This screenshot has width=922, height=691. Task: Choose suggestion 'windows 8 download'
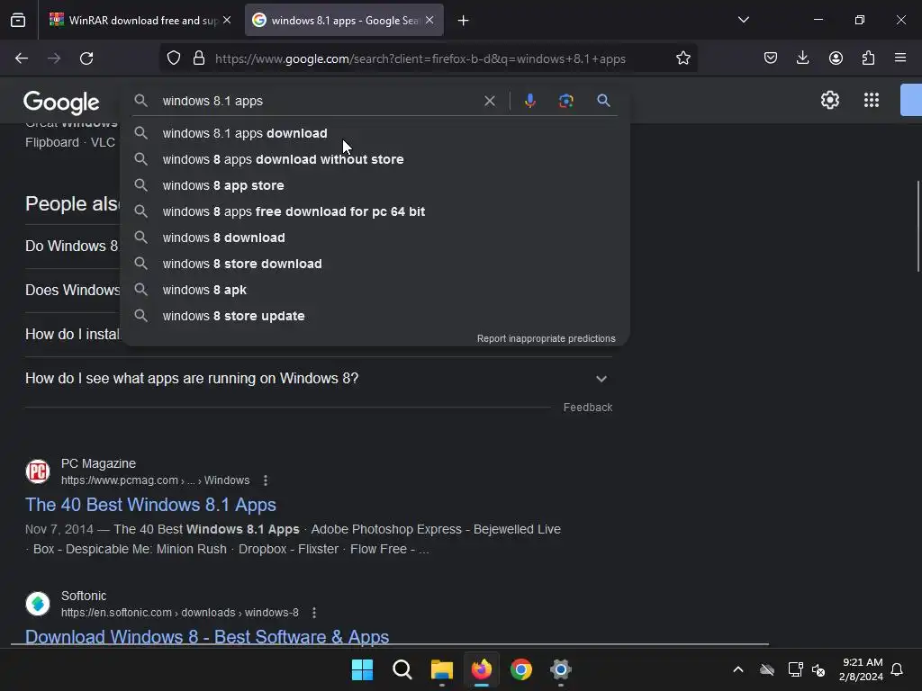[375, 238]
